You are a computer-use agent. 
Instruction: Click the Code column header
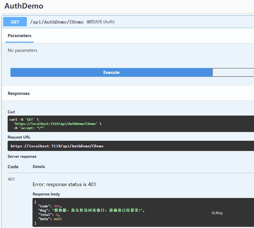(13, 167)
